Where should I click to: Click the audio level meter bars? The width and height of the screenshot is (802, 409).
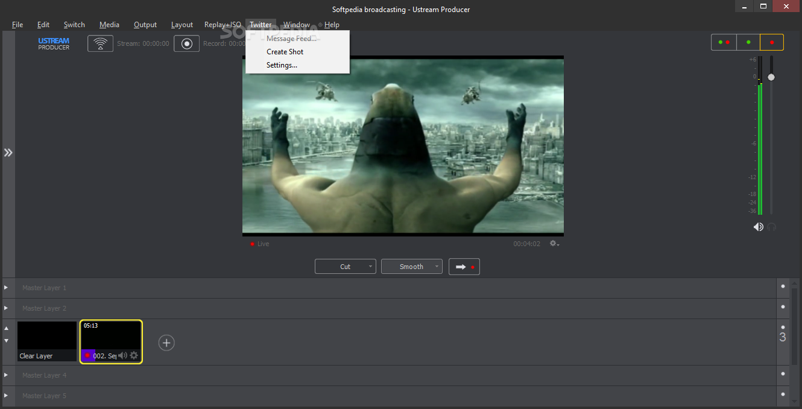coord(760,136)
